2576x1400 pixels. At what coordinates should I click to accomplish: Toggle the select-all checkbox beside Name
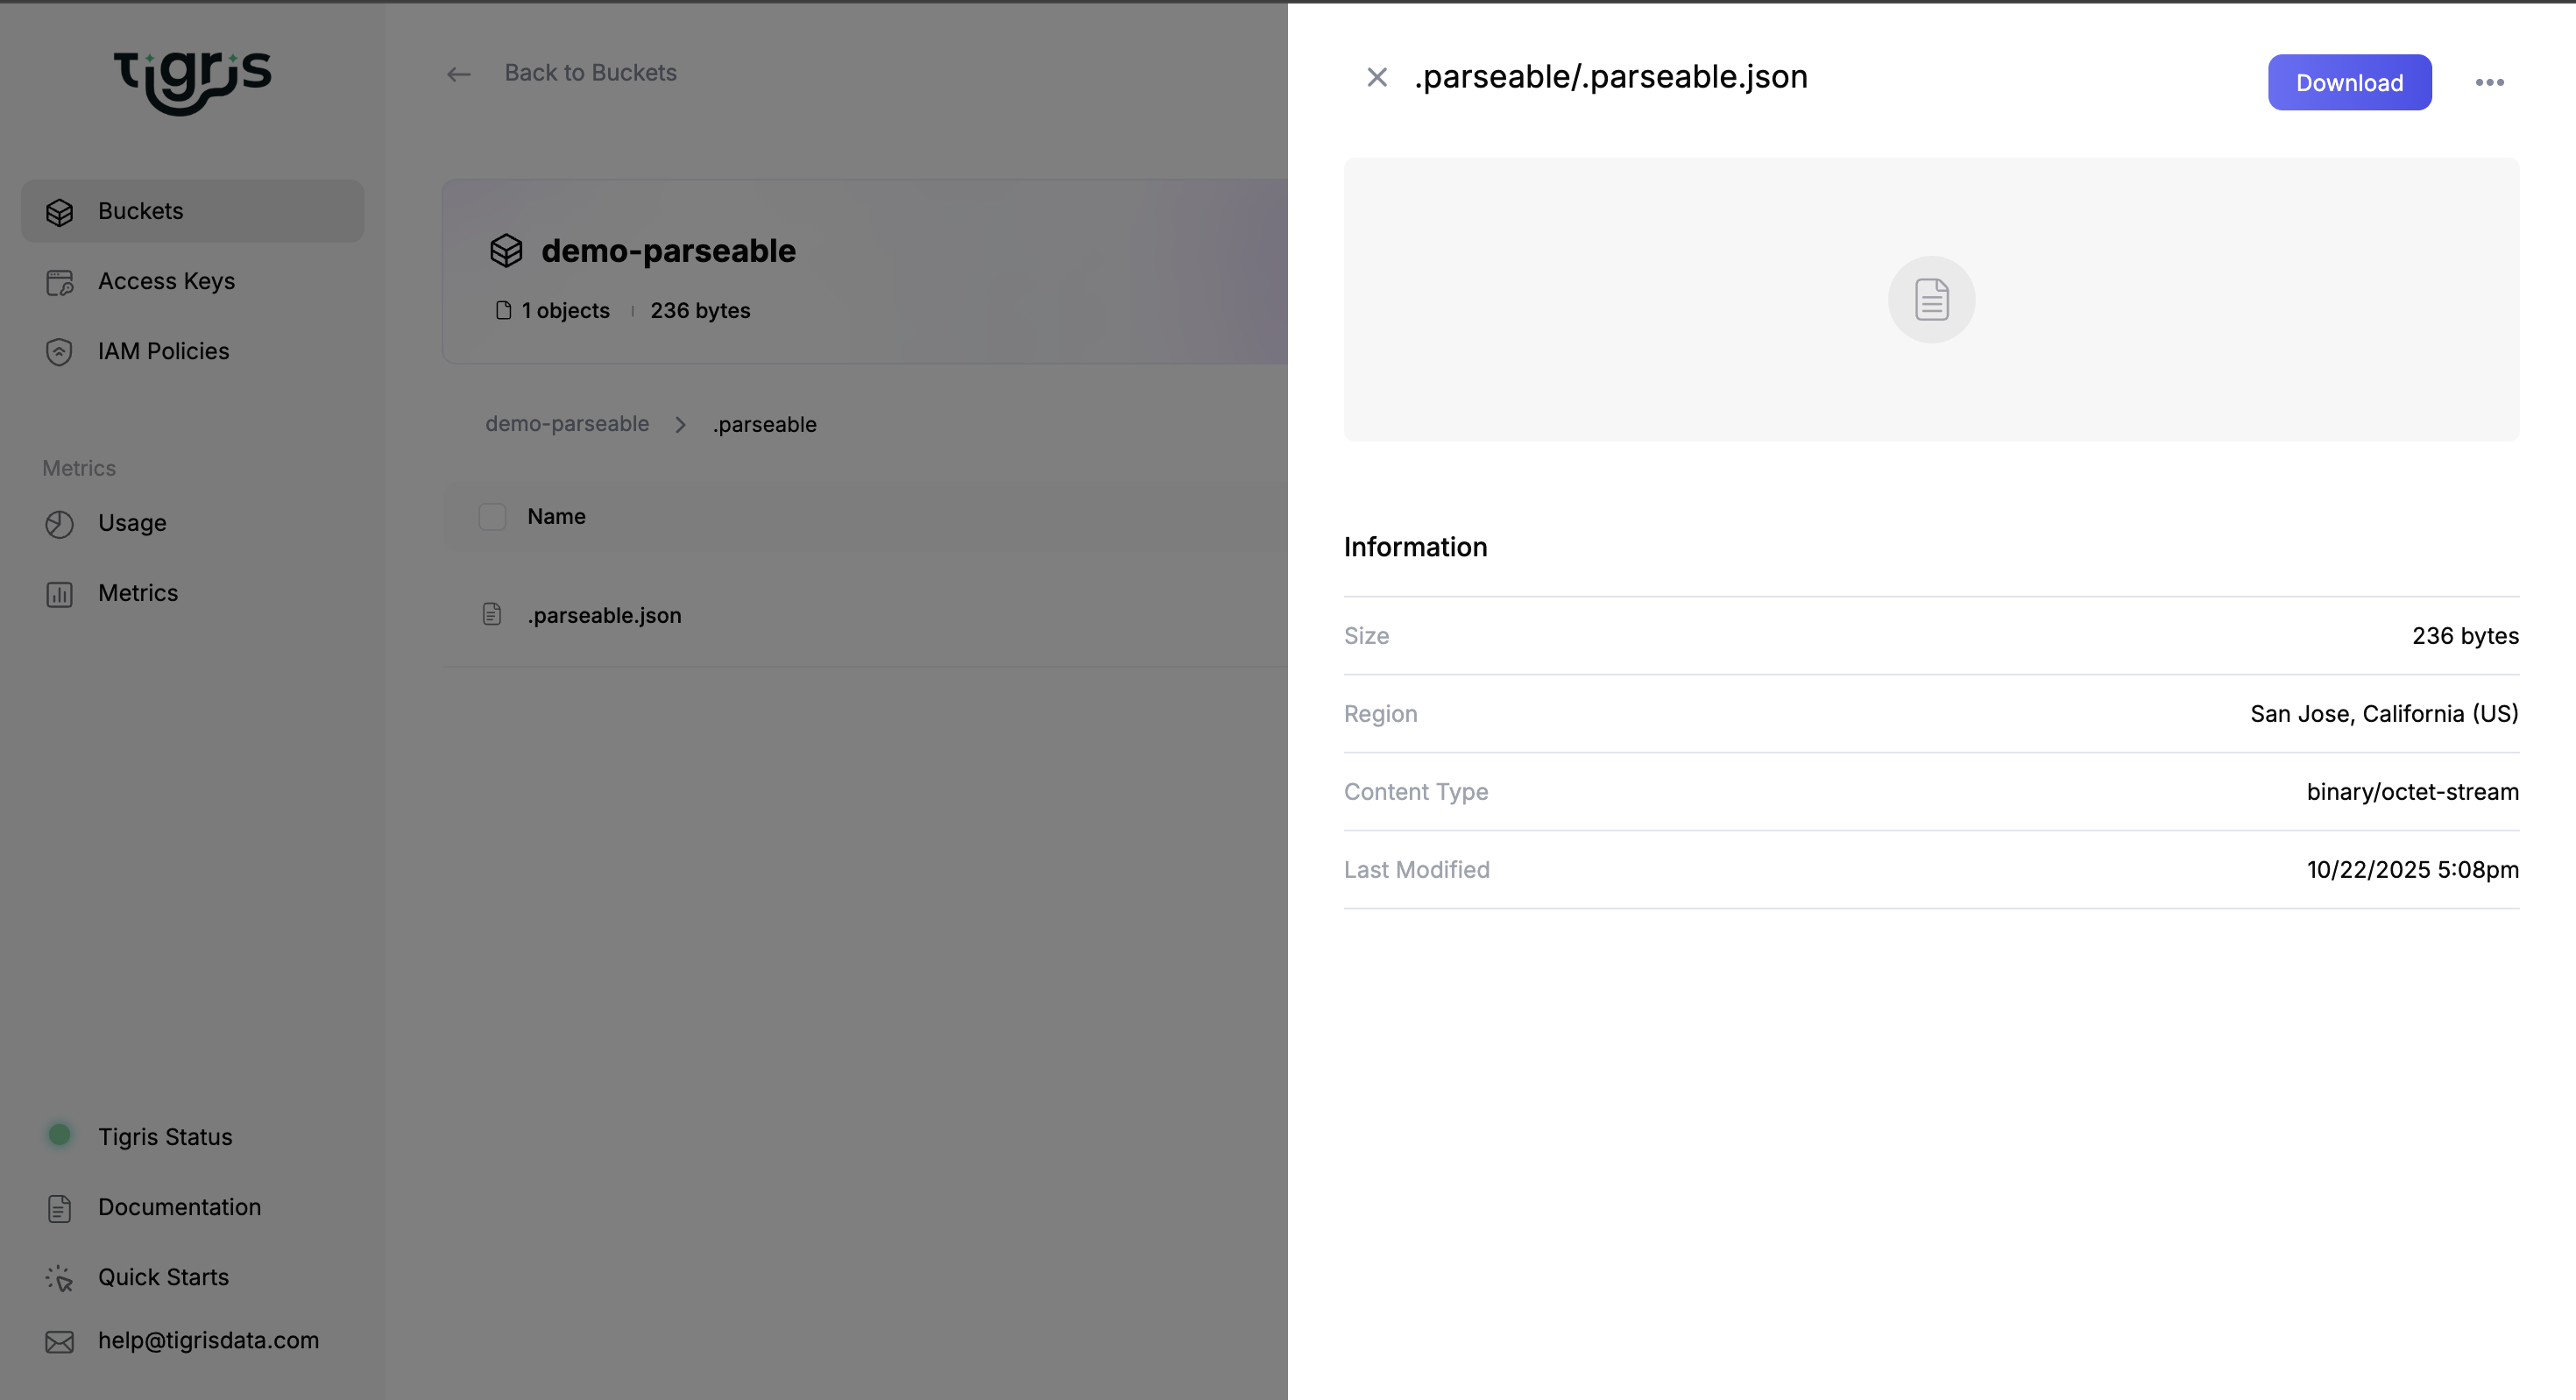(x=492, y=517)
